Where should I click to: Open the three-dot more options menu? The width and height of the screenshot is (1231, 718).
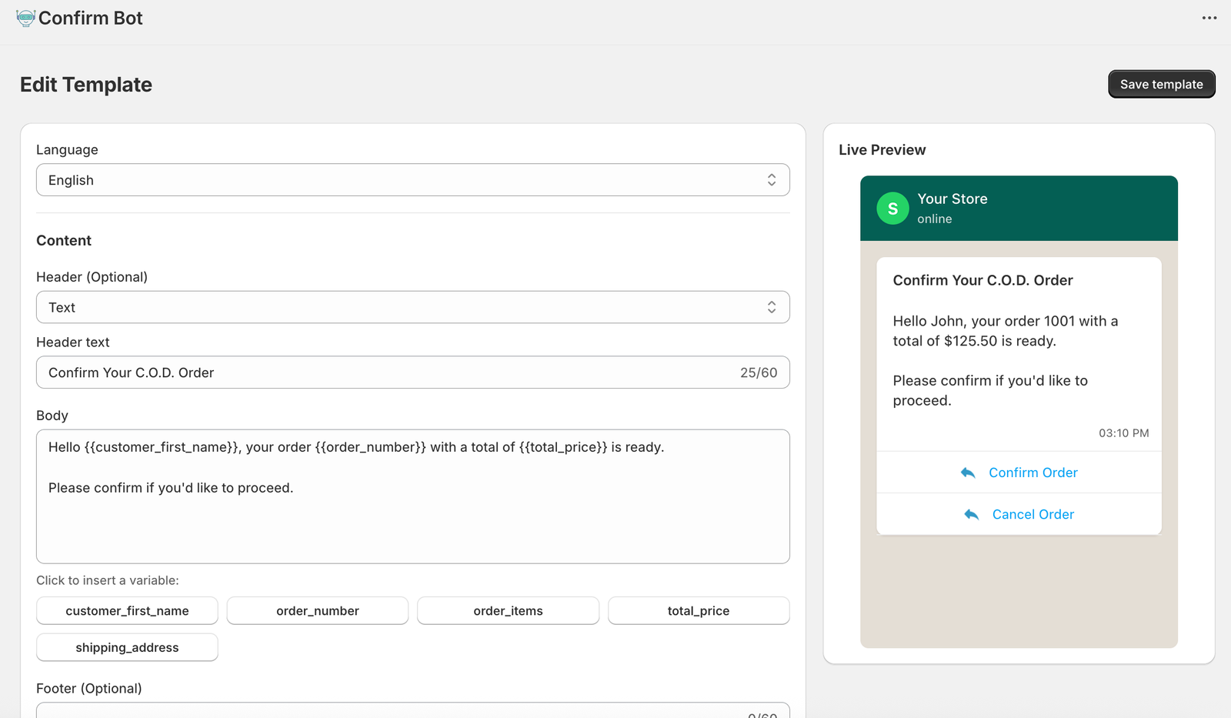(1209, 18)
